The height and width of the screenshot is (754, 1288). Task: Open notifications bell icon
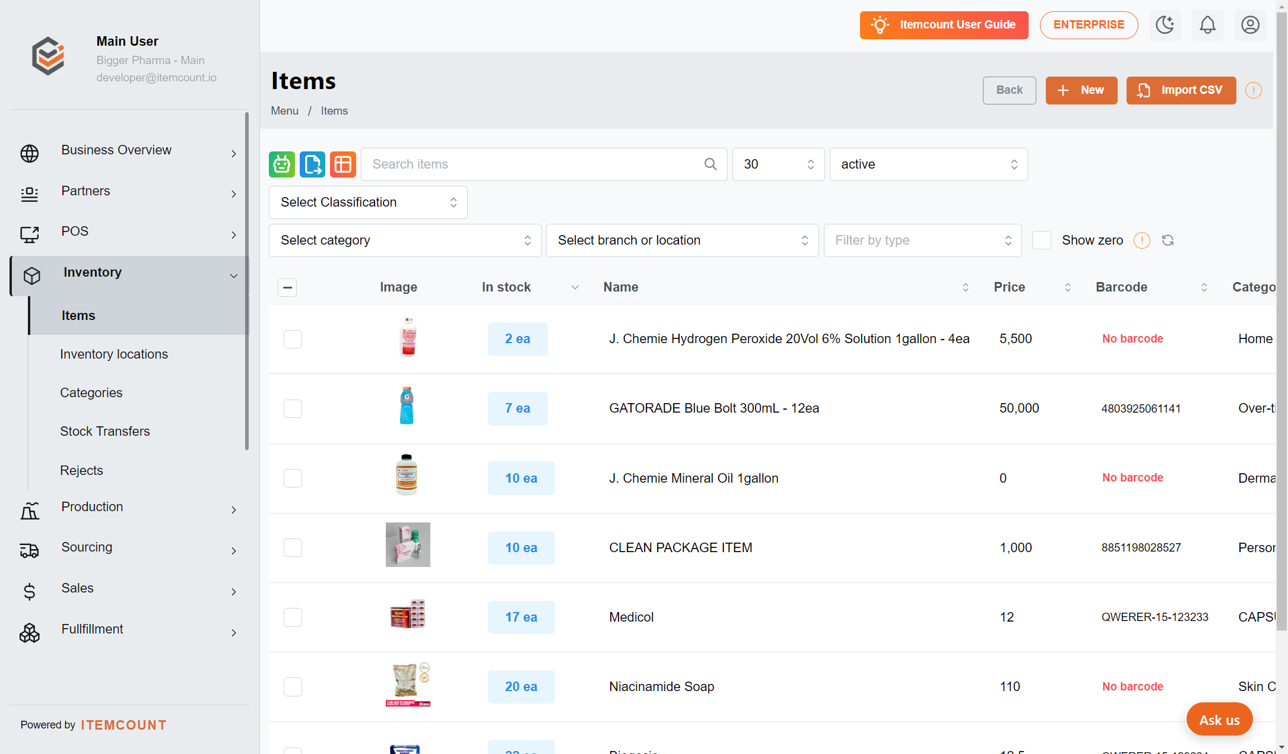[1208, 25]
